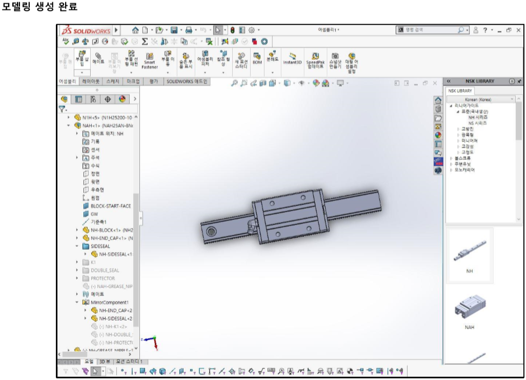526x380 pixels.
Task: Open the BOM tool in the CommandManager
Action: (x=256, y=57)
